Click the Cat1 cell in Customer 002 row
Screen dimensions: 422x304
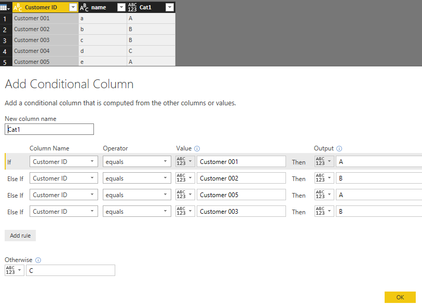pyautogui.click(x=151, y=29)
